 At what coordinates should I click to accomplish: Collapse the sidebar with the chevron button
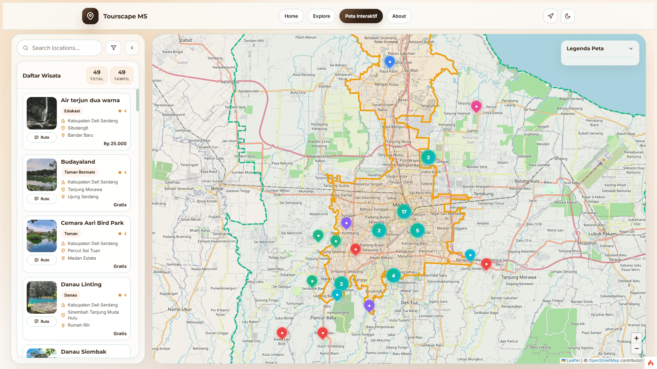pos(132,48)
